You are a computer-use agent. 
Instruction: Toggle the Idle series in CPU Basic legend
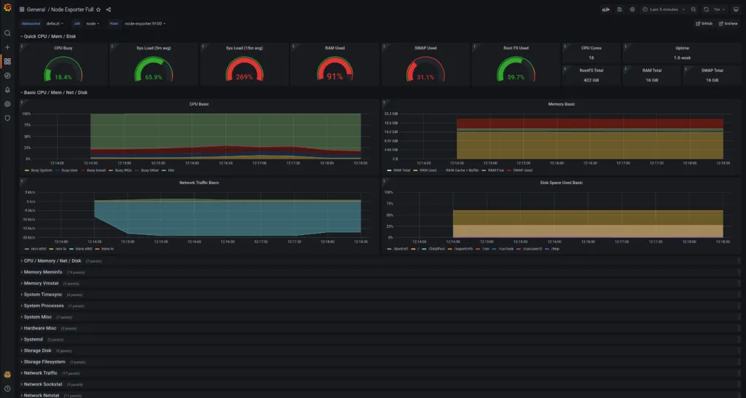(x=169, y=170)
